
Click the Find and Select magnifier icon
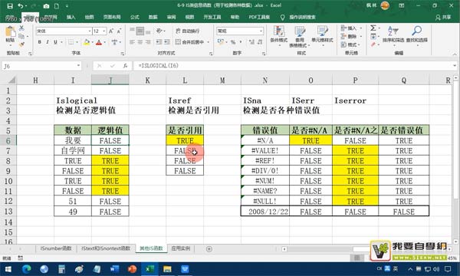[416, 31]
